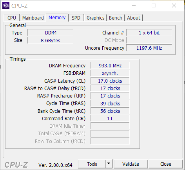The height and width of the screenshot is (170, 185).
Task: Click the Uncore Frequency value field
Action: click(x=149, y=48)
